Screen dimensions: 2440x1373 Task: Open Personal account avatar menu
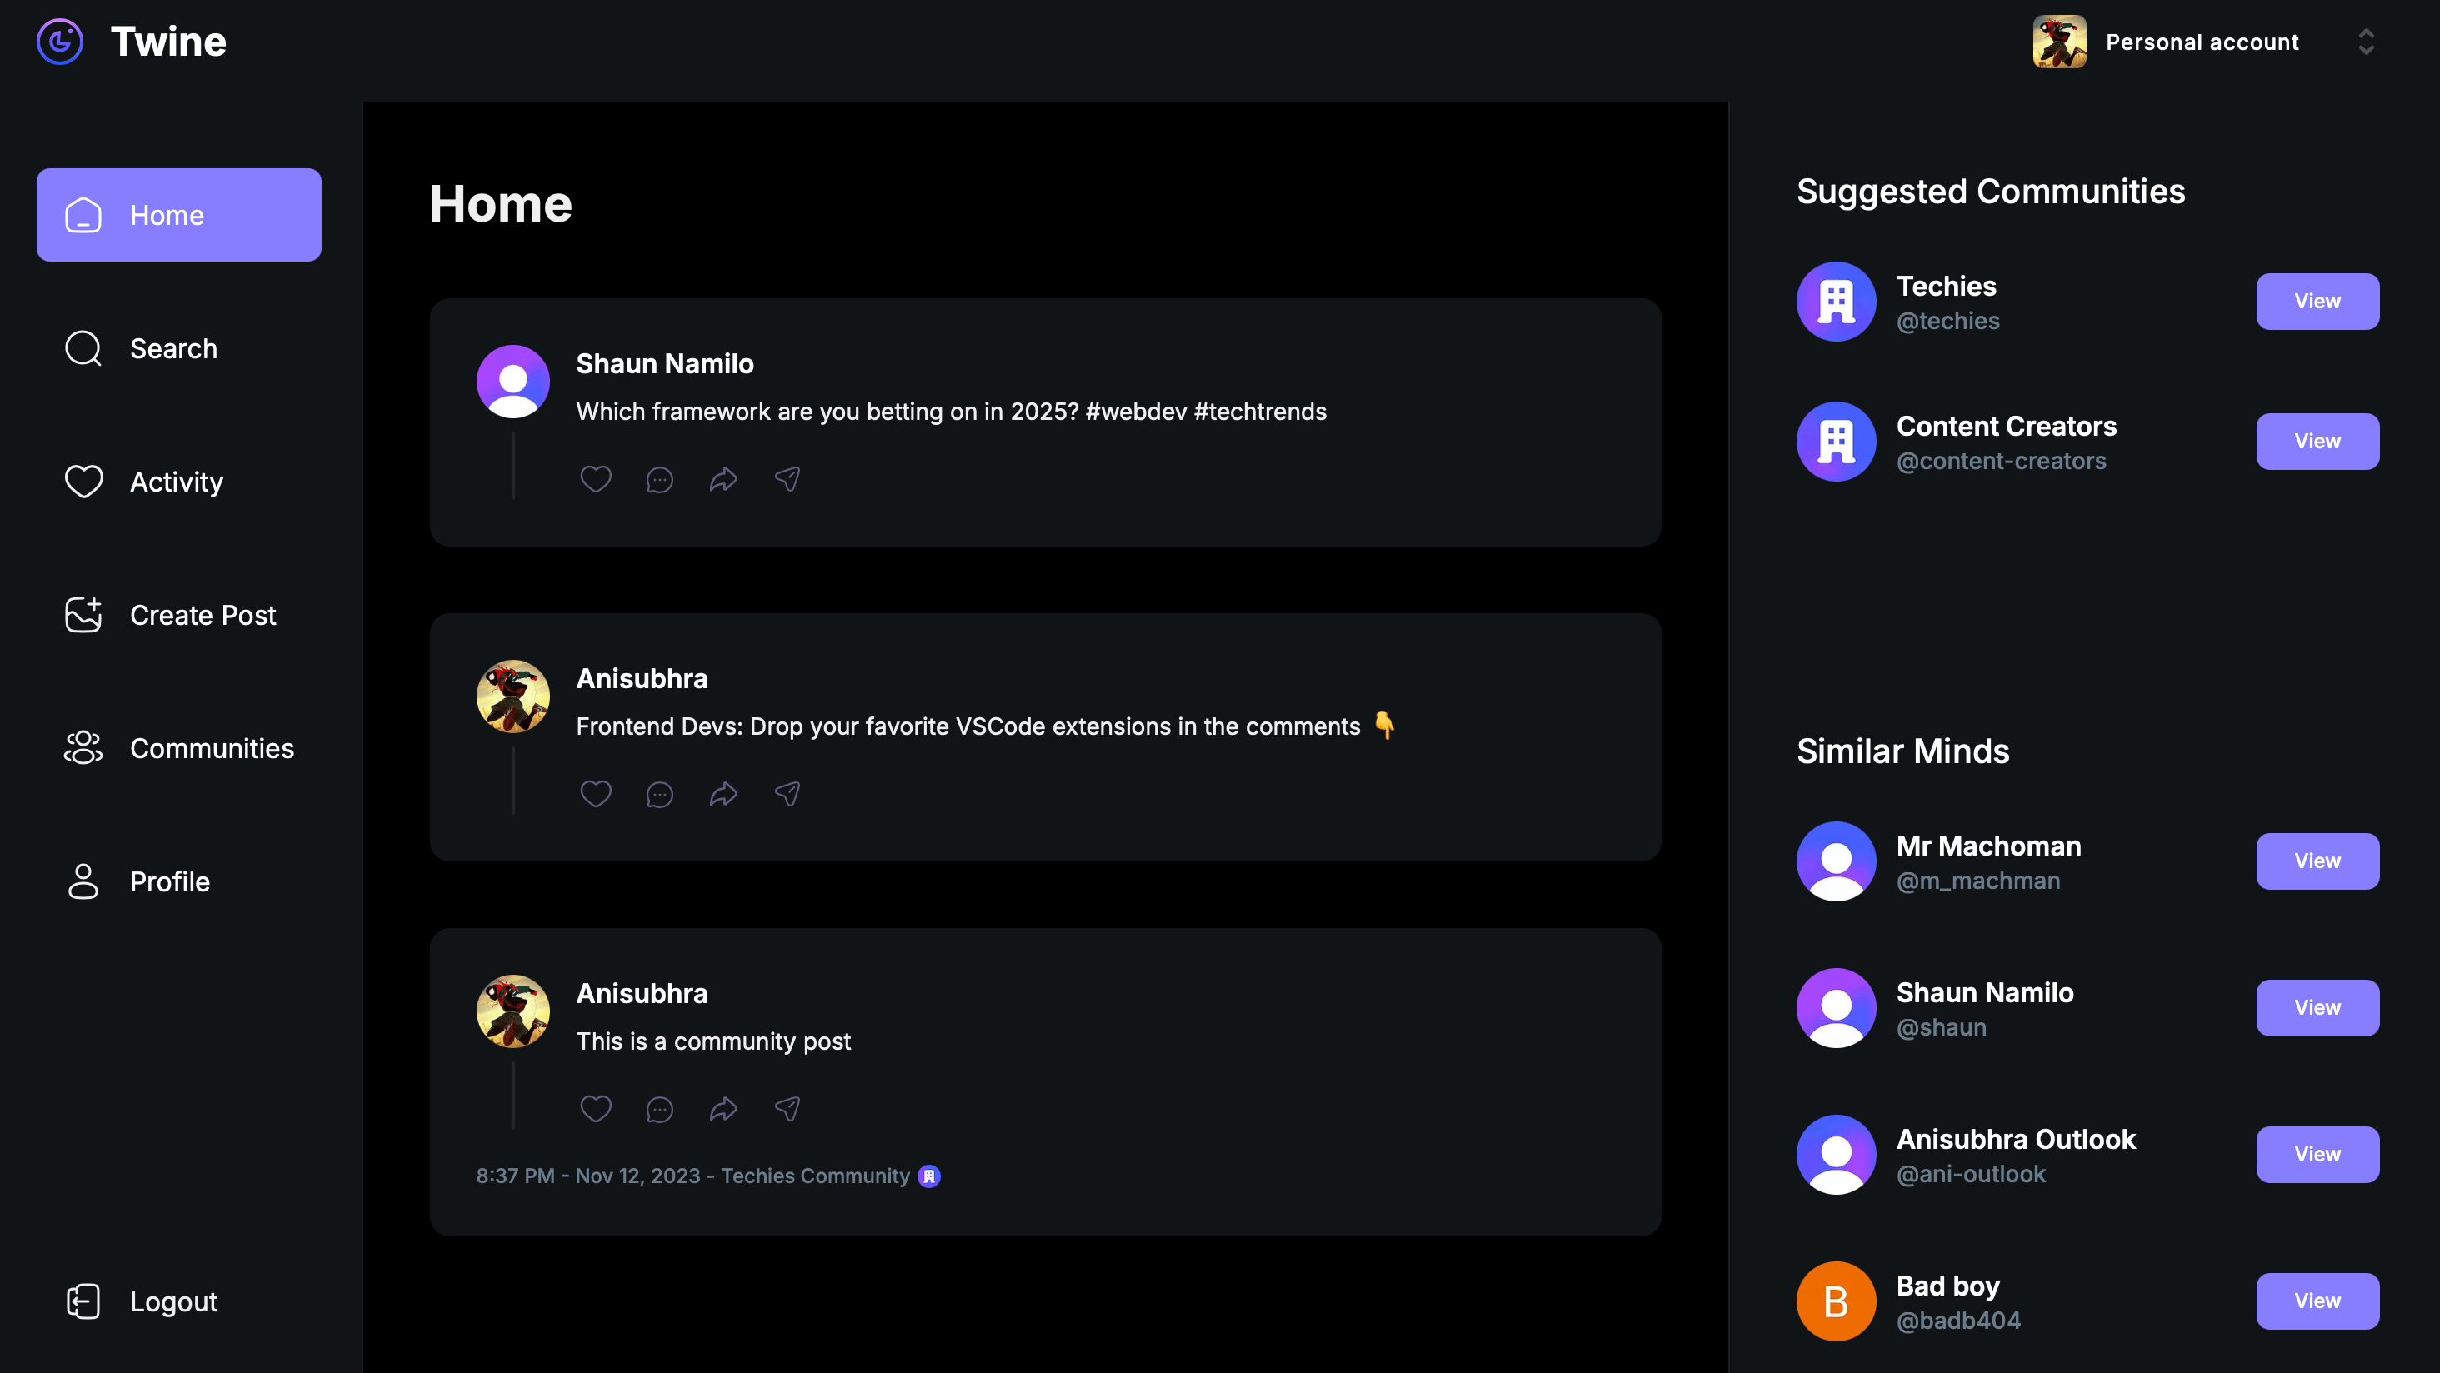pyautogui.click(x=2059, y=42)
